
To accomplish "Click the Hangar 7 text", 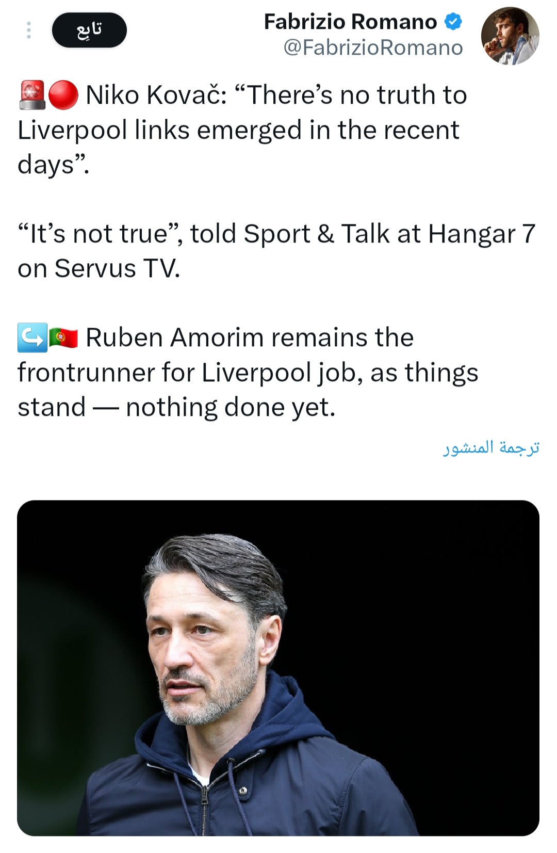I will click(x=482, y=233).
